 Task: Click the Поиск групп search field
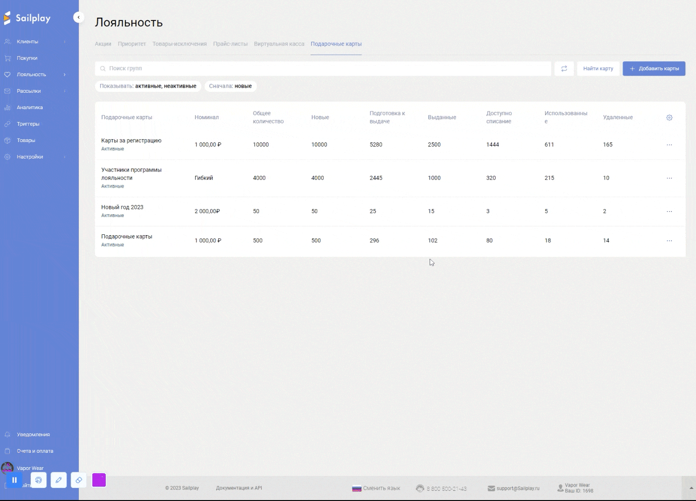(x=325, y=69)
